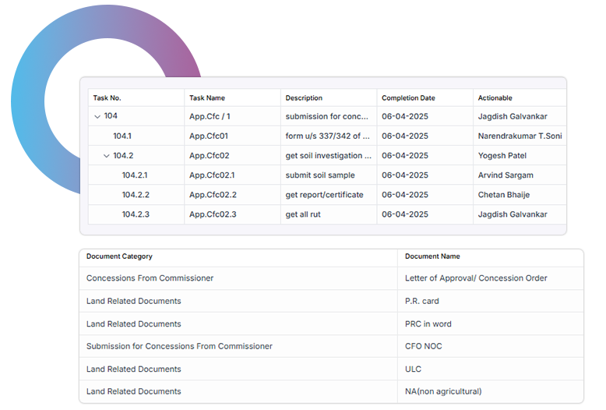Viewport: 606px width, 410px height.
Task: Sort by Completion Date column header
Action: tap(408, 98)
